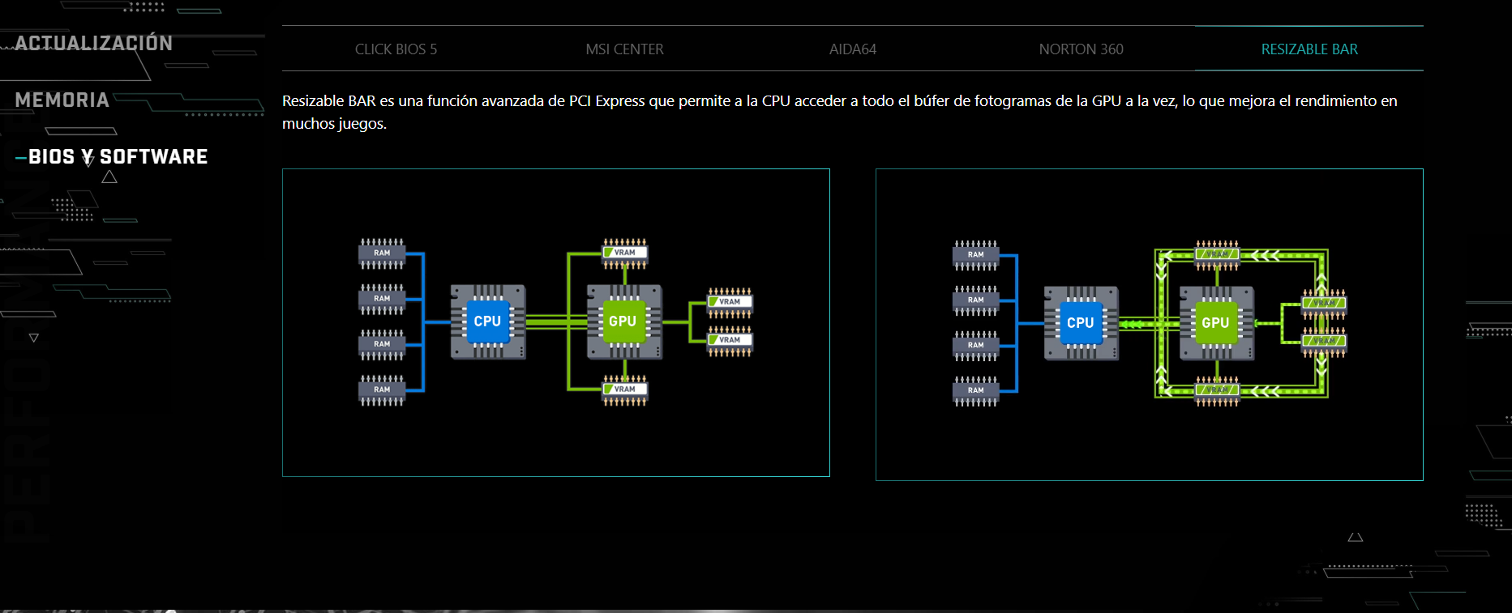
Task: Open the right Resizable BAR diagram image
Action: click(x=1150, y=325)
